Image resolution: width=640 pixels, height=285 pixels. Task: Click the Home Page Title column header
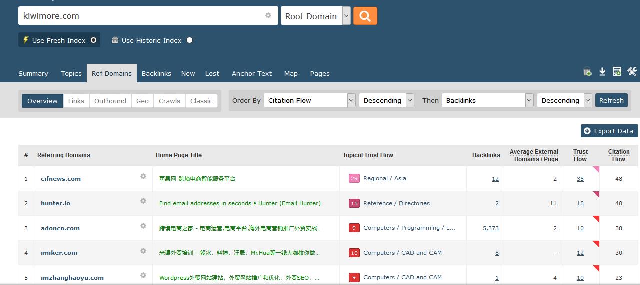point(179,155)
